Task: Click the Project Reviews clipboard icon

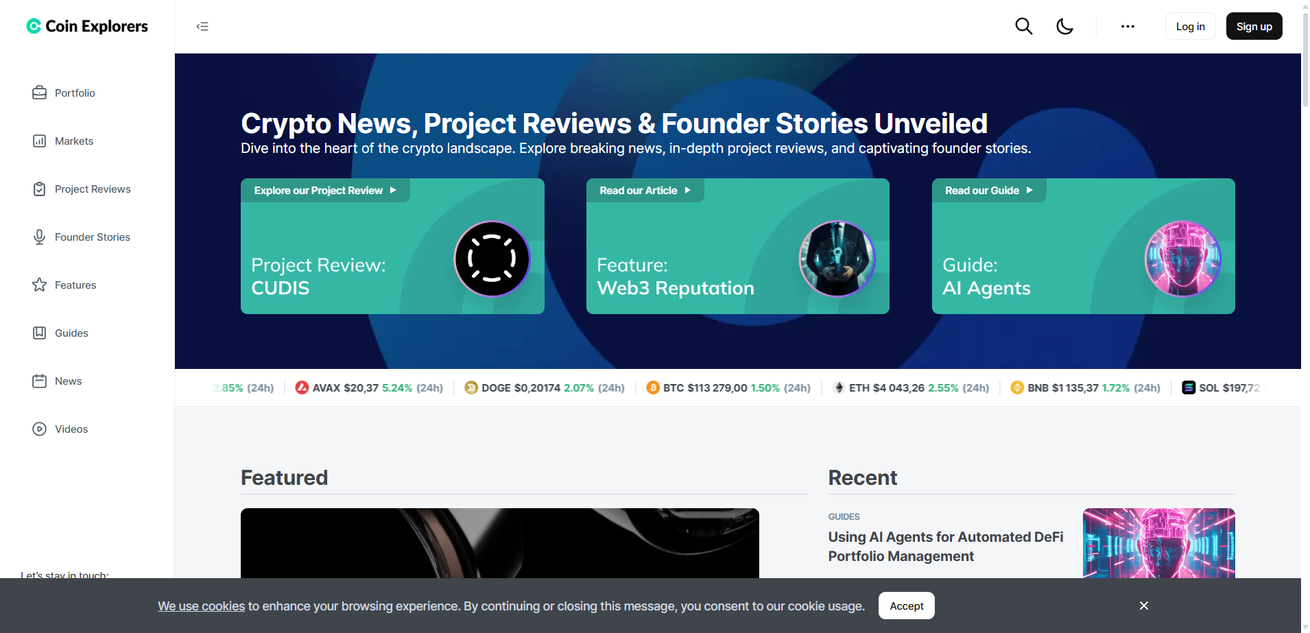Action: pyautogui.click(x=40, y=189)
